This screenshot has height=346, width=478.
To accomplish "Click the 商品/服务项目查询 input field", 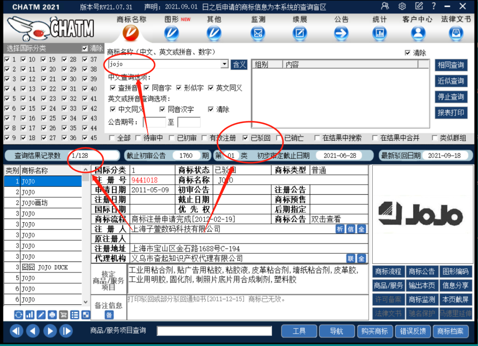I will (214, 331).
